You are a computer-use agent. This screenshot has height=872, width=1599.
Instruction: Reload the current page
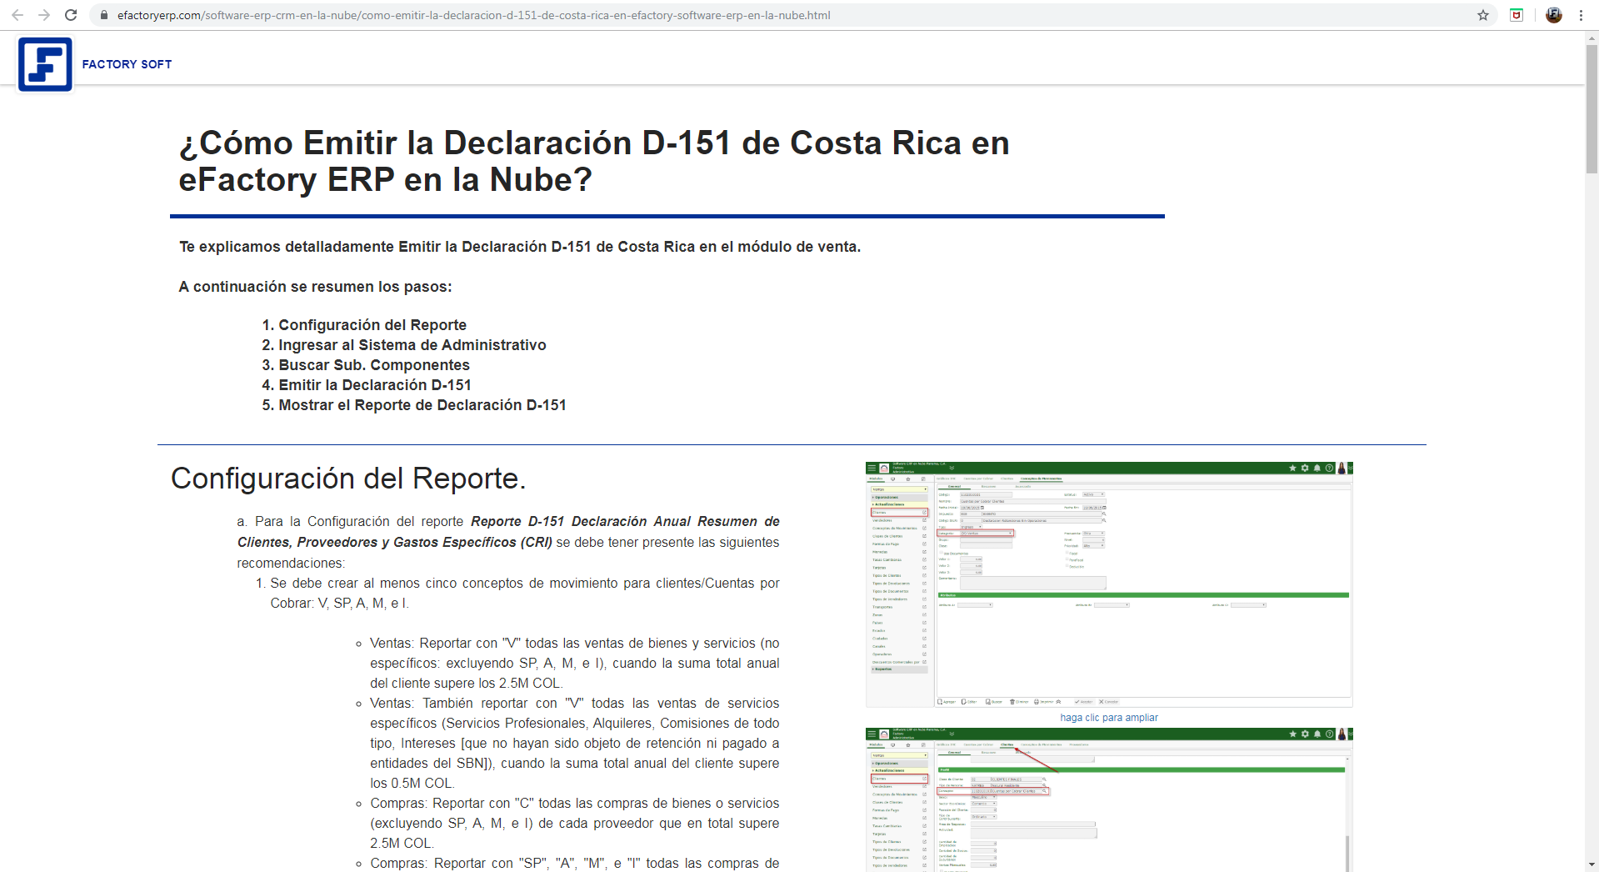pos(71,15)
